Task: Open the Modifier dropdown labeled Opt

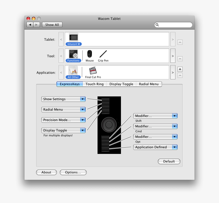Action: tap(155, 137)
